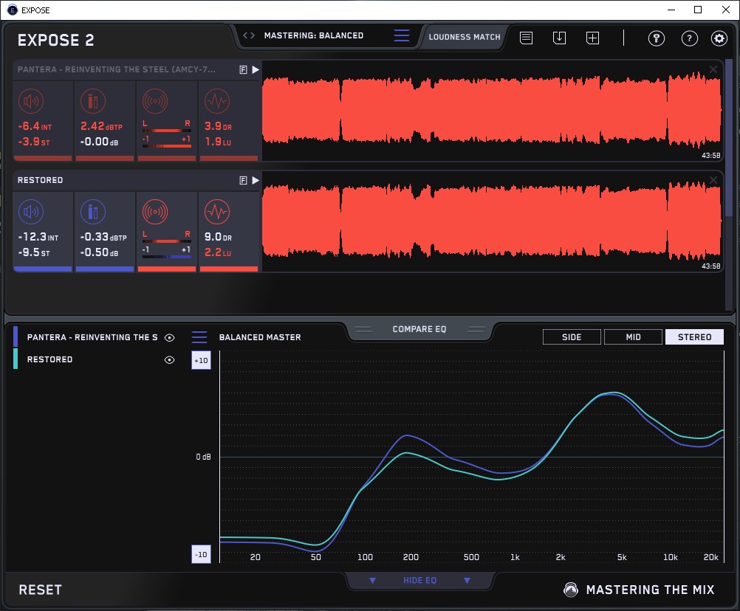
Task: Click the add track plus icon
Action: [592, 38]
